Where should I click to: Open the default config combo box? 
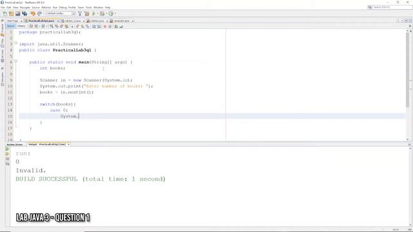61,14
